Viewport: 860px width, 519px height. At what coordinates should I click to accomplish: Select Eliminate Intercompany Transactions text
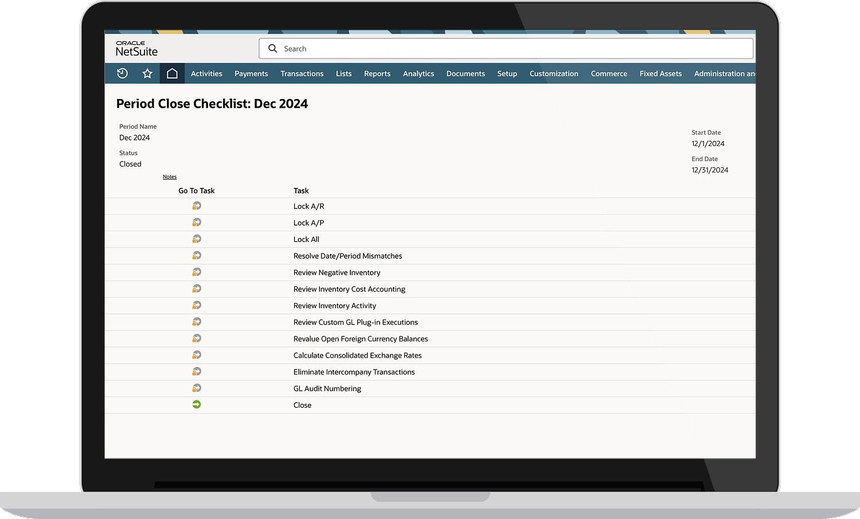pyautogui.click(x=354, y=372)
